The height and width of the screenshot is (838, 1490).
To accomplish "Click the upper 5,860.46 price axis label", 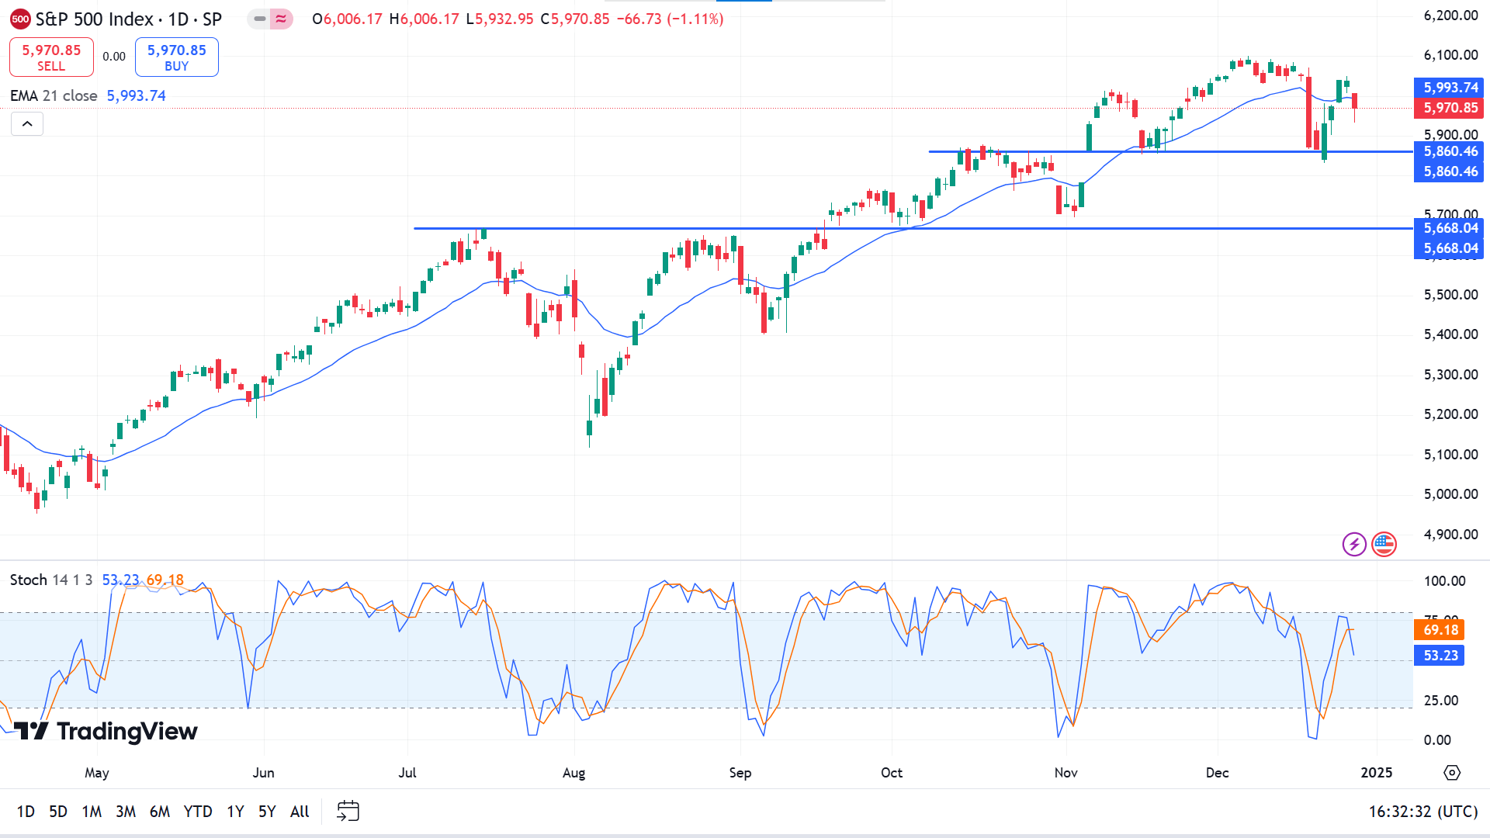I will click(1449, 151).
